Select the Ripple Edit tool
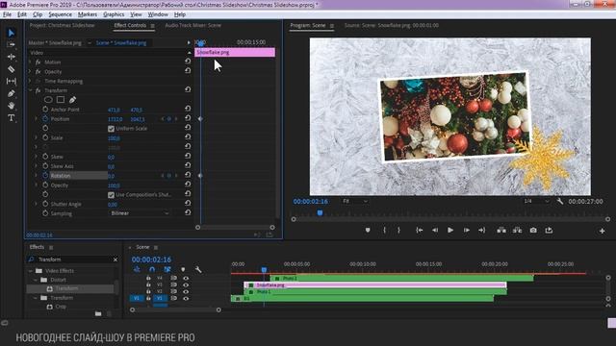The width and height of the screenshot is (616, 346). point(11,57)
